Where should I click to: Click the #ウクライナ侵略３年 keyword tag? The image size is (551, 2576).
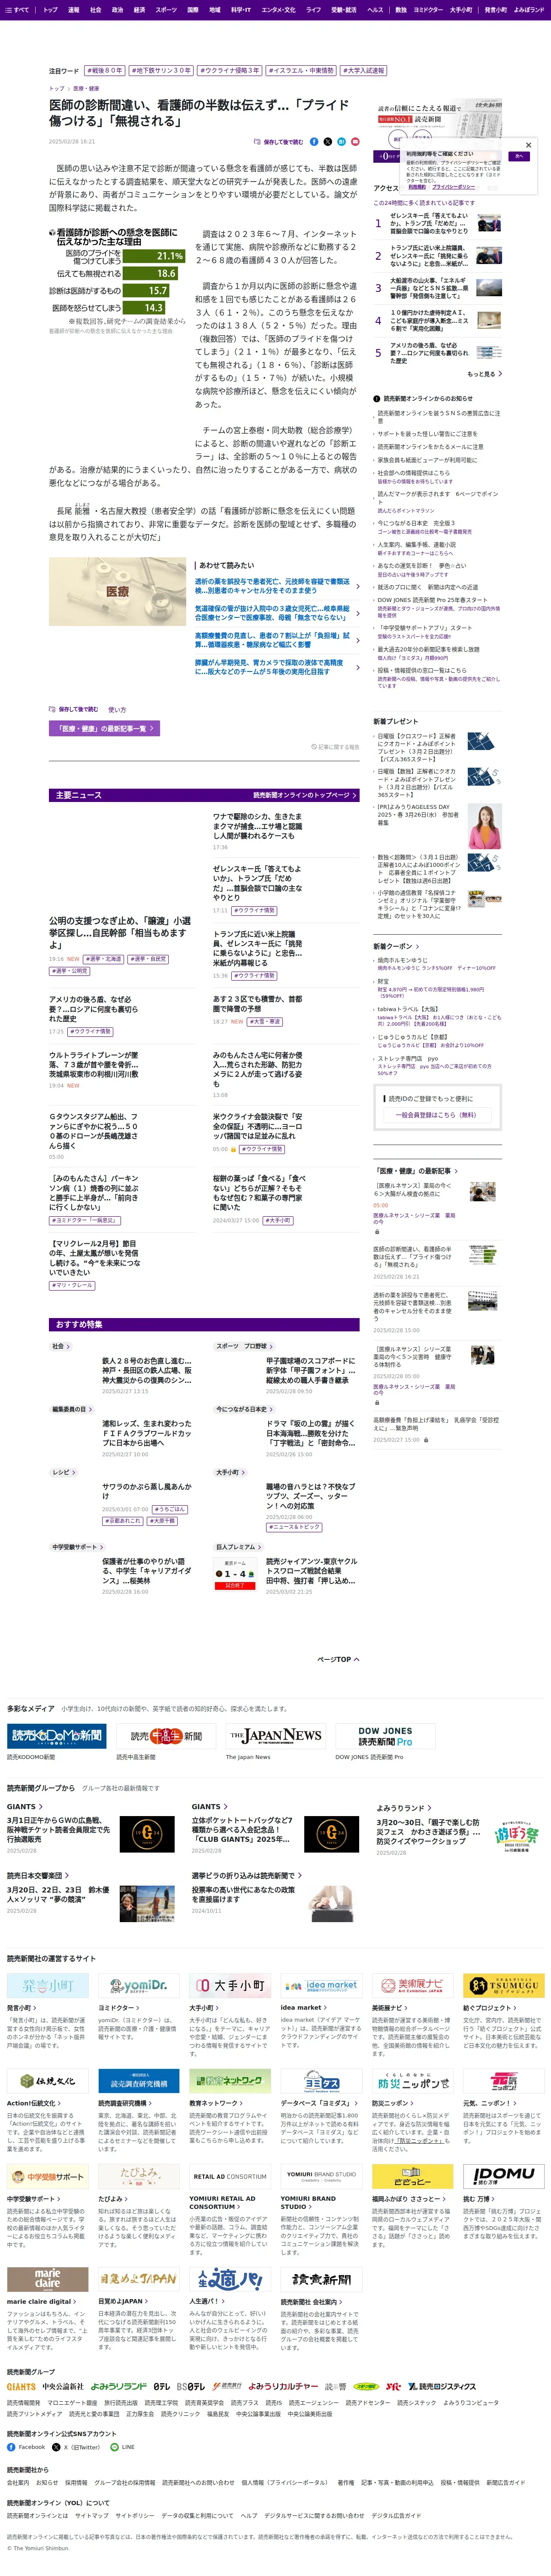(x=230, y=71)
